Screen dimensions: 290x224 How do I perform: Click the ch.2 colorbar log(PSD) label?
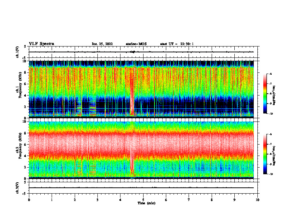coord(274,156)
